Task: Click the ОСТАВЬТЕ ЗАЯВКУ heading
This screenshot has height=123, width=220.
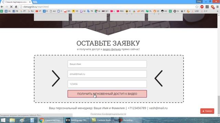Action: point(108,43)
